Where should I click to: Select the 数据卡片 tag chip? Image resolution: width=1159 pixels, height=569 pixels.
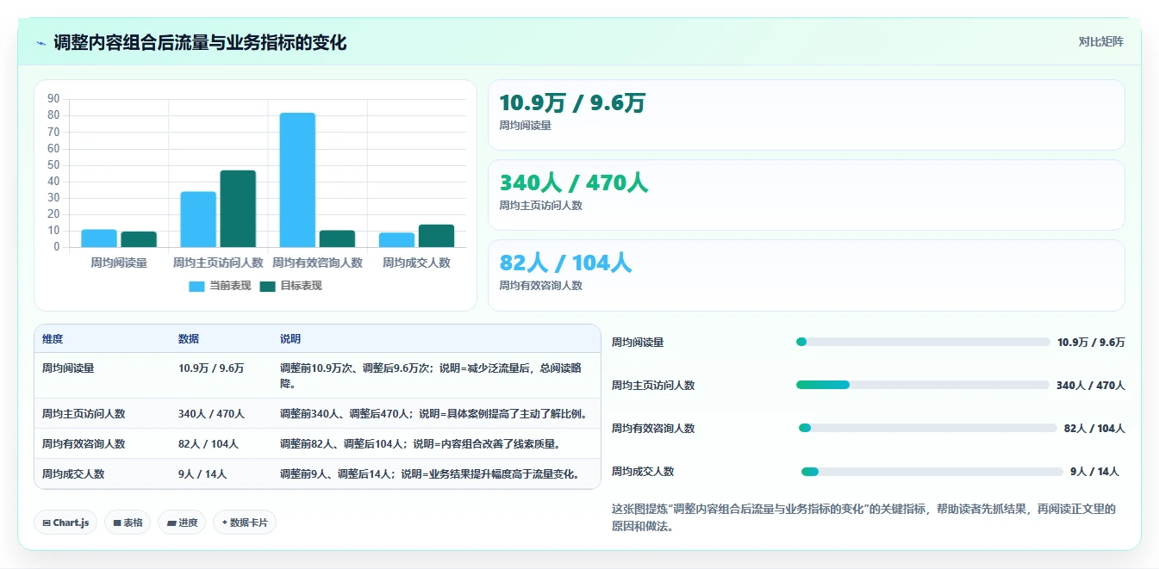(x=245, y=523)
